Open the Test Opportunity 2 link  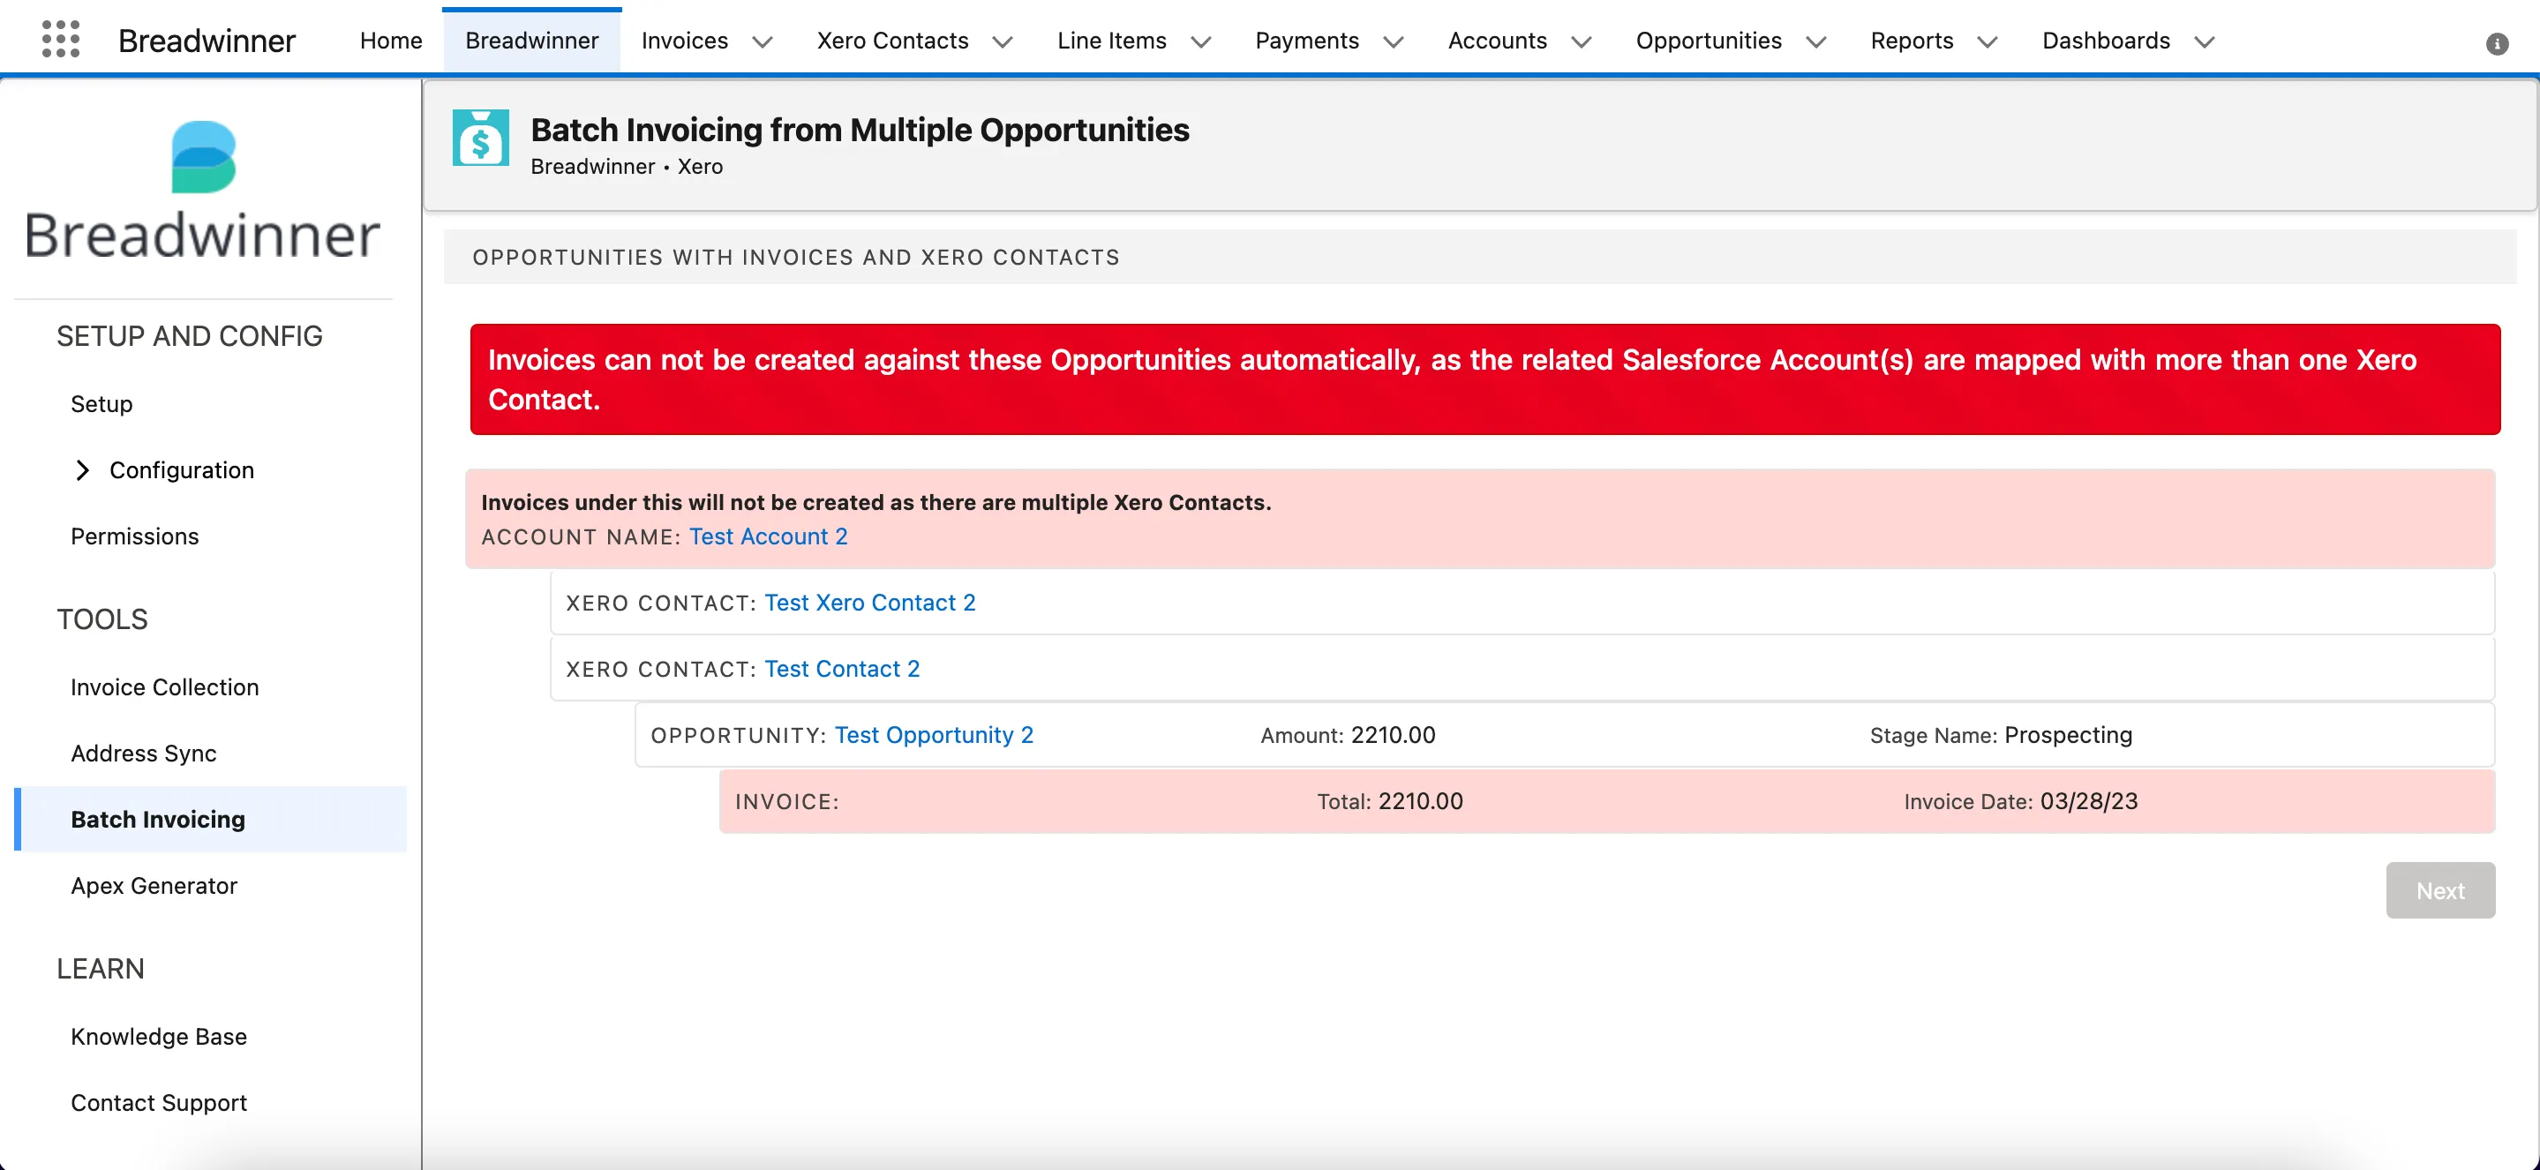pos(934,734)
